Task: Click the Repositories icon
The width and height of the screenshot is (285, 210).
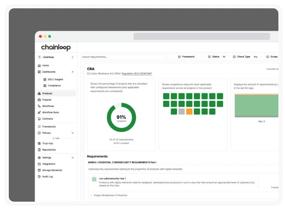Action: coord(39,149)
